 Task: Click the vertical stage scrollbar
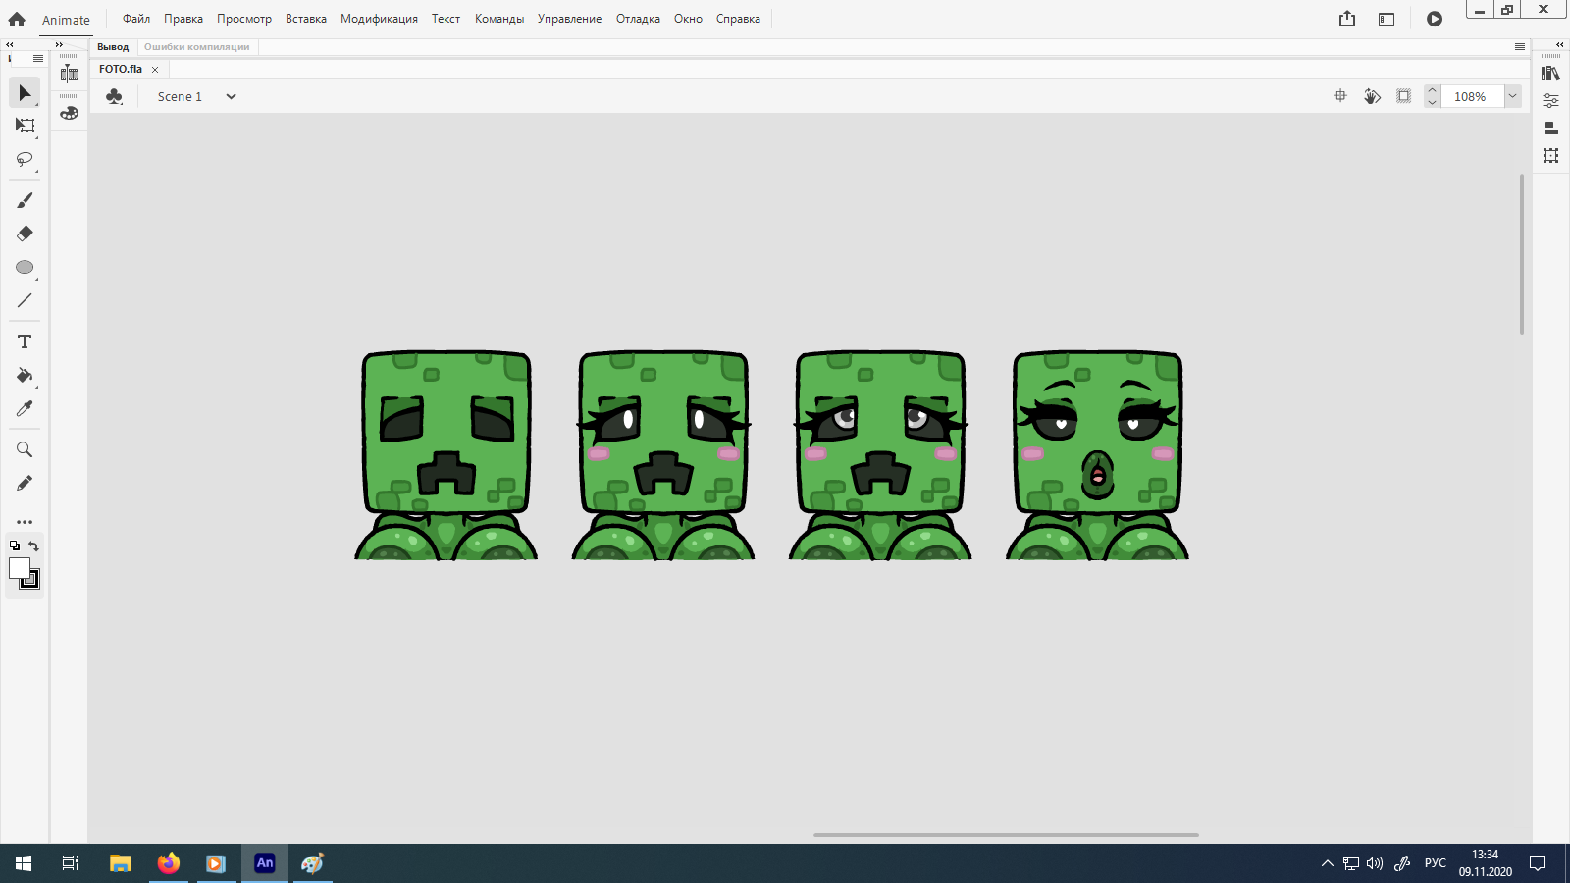click(1522, 254)
